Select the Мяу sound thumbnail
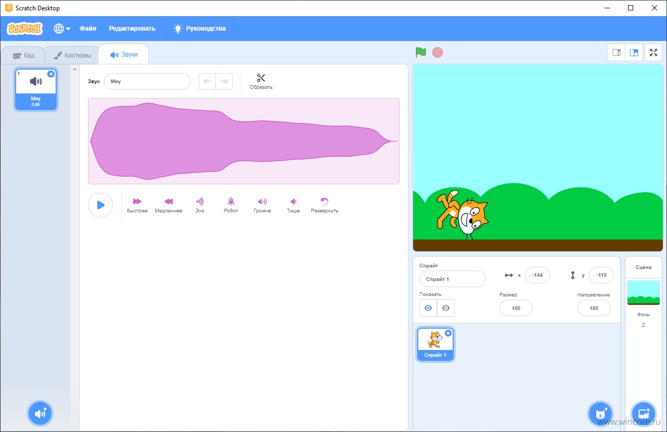Screen dimensions: 667x432 coord(36,89)
